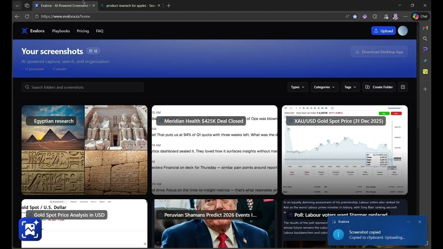Viewport: 443px width, 249px height.
Task: Click the 12 screenshots count badge
Action: (x=93, y=51)
